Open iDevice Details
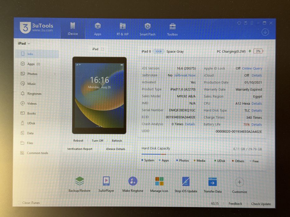 (x=116, y=149)
